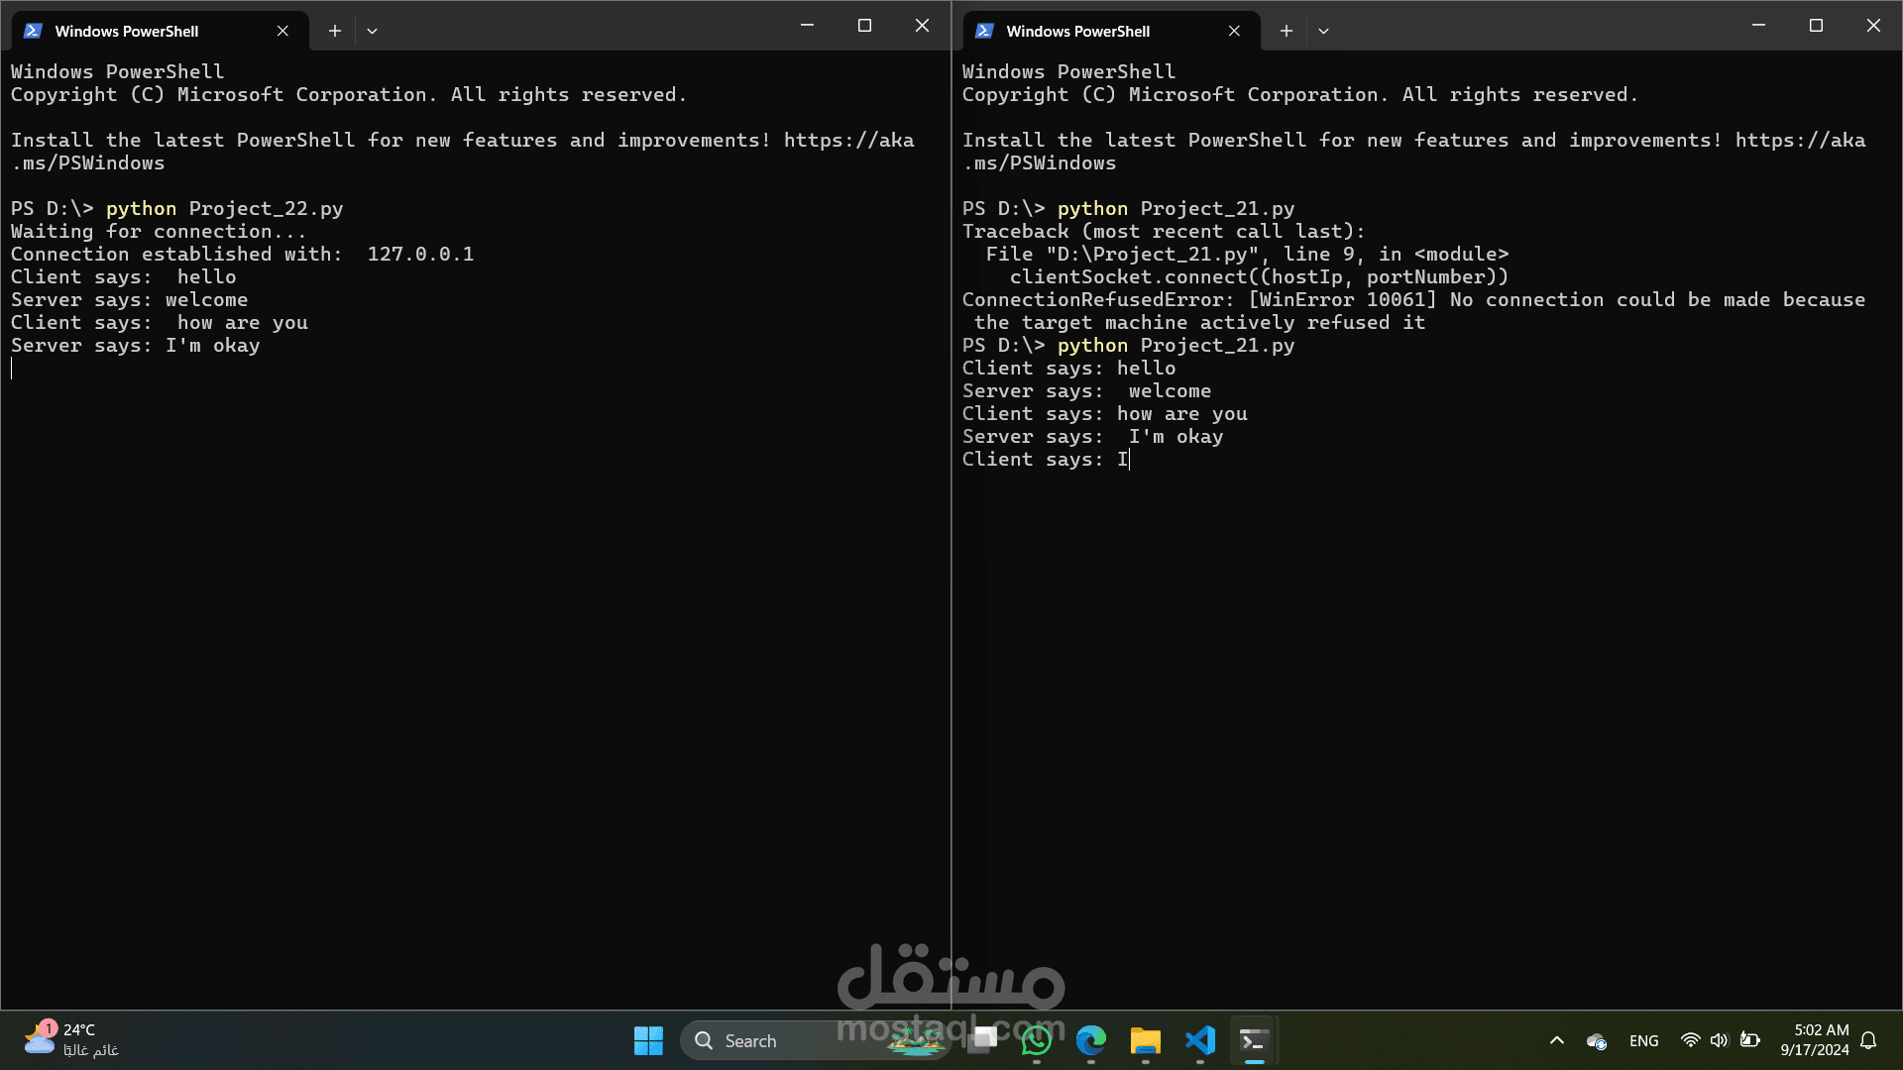Open WhatsApp from the taskbar
The height and width of the screenshot is (1070, 1903).
[x=1037, y=1040]
